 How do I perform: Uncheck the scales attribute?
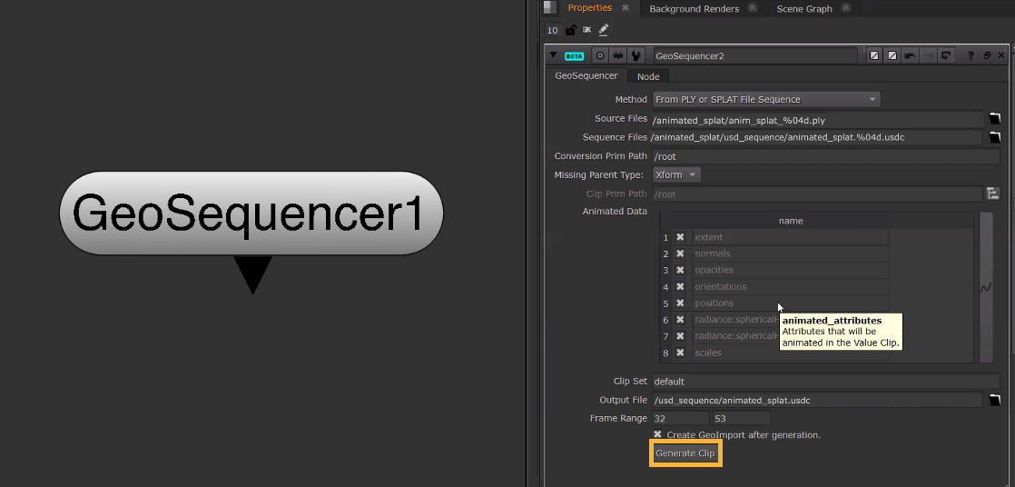point(680,353)
